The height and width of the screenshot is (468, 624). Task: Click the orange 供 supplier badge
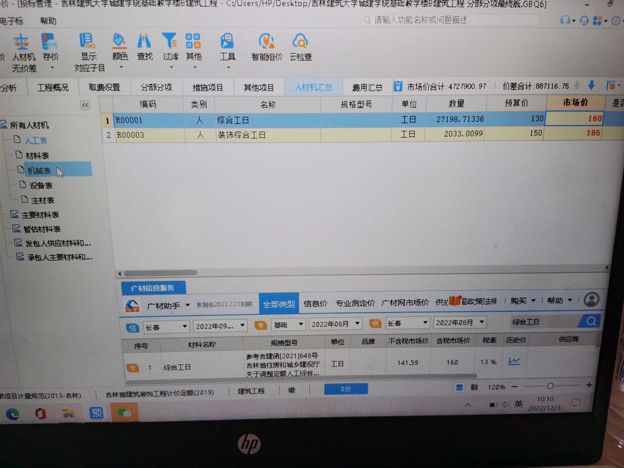tap(375, 323)
